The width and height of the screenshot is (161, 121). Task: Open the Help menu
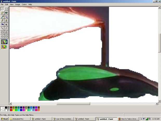(30, 4)
